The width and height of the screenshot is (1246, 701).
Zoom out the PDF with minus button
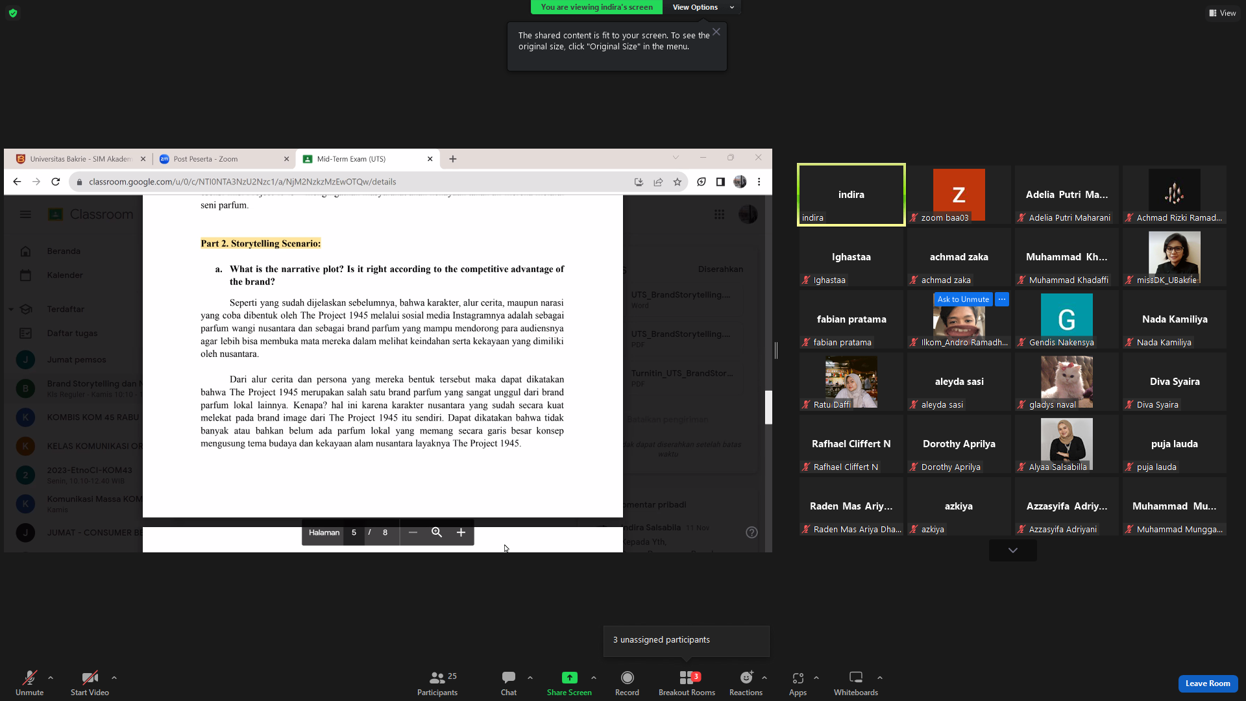[413, 532]
